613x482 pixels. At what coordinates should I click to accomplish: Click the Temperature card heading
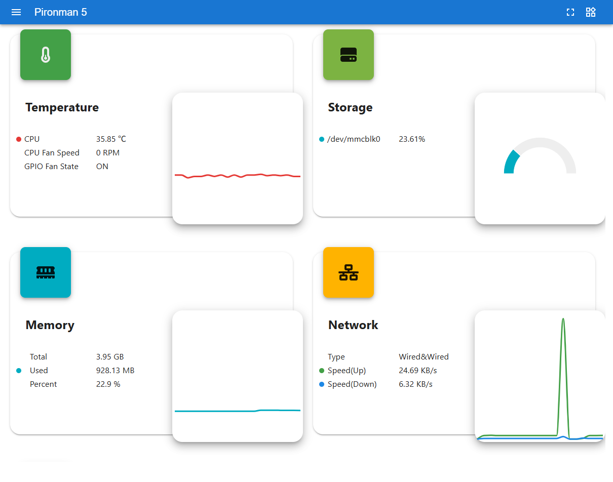[62, 107]
